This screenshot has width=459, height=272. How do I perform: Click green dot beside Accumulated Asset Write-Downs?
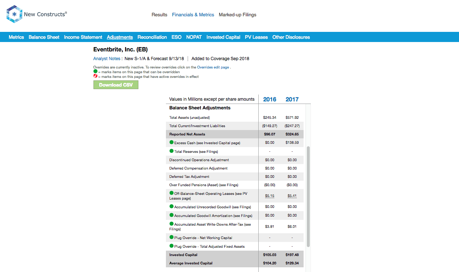(172, 224)
